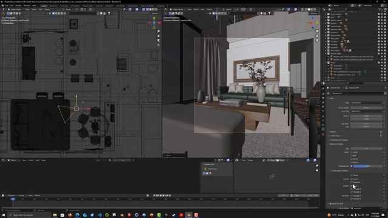Jump to the timeline's first frame
Image resolution: width=388 pixels, height=218 pixels.
(x=155, y=195)
